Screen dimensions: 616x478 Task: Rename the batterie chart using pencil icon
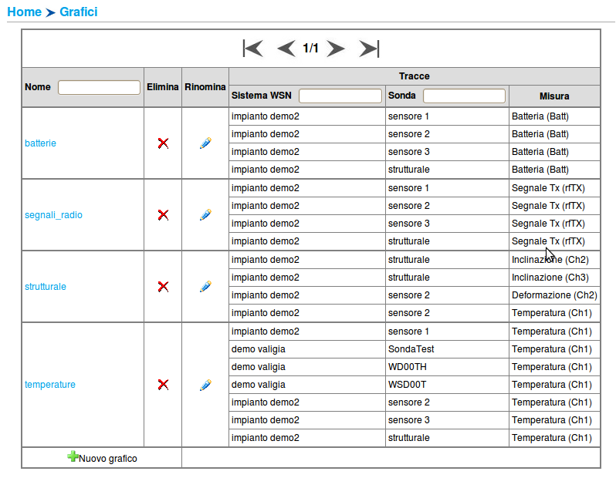point(205,143)
